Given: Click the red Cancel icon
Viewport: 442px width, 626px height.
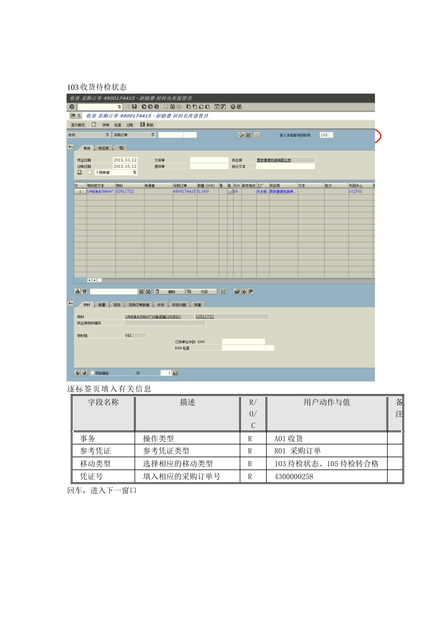Looking at the screenshot, I should [x=156, y=107].
